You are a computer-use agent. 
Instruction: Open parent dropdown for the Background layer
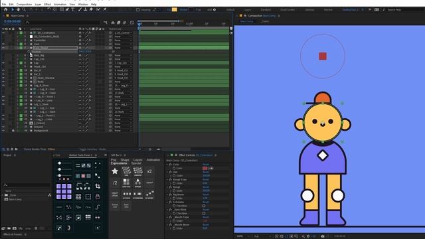click(x=123, y=131)
